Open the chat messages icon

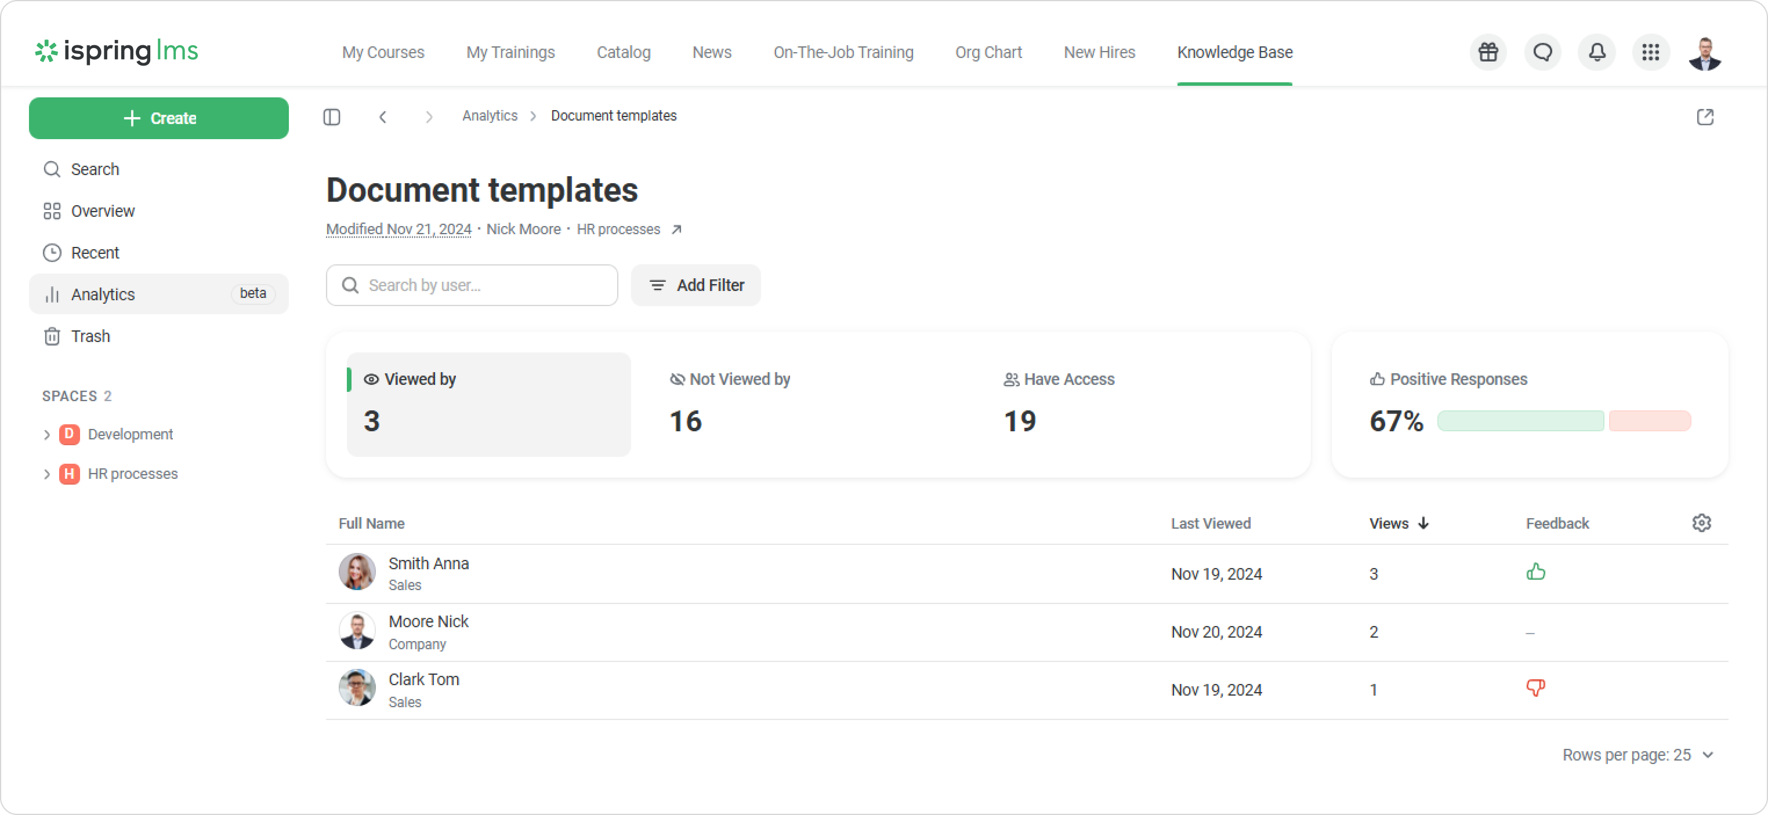tap(1542, 52)
